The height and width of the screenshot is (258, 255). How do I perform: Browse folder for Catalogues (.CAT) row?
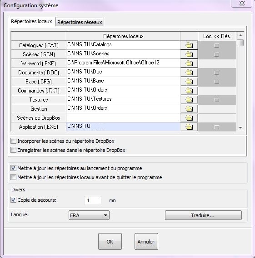(x=189, y=45)
